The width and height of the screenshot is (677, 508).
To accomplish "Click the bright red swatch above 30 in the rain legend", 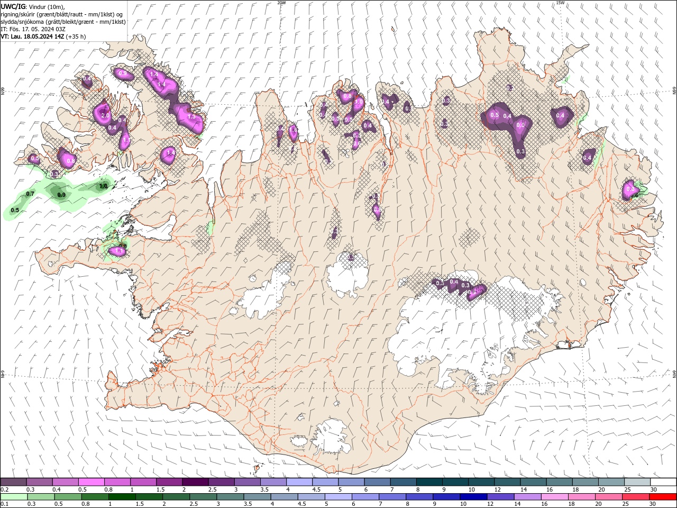I will pos(662,497).
